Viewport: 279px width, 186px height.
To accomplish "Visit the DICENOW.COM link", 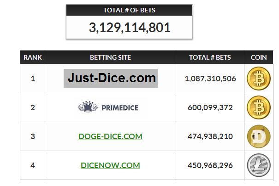I will pos(110,165).
